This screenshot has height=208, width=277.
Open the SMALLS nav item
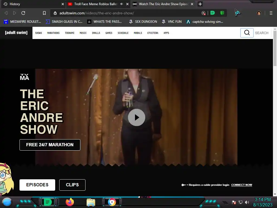coord(96,33)
